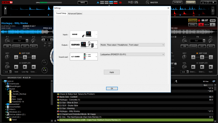Click the right deck FX P.1 knob
The image size is (218, 123).
click(184, 41)
